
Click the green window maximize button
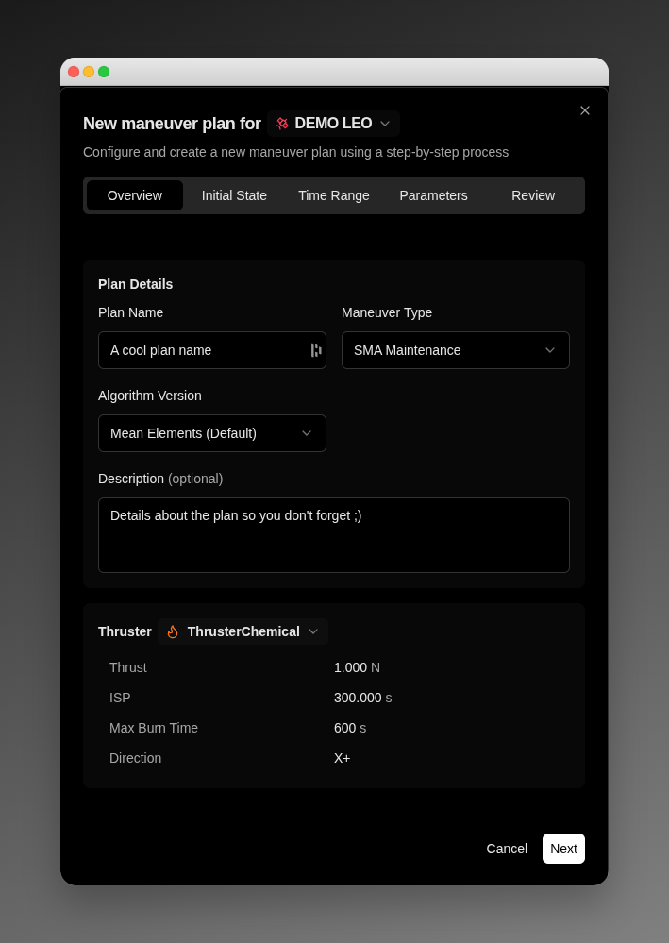tap(104, 72)
